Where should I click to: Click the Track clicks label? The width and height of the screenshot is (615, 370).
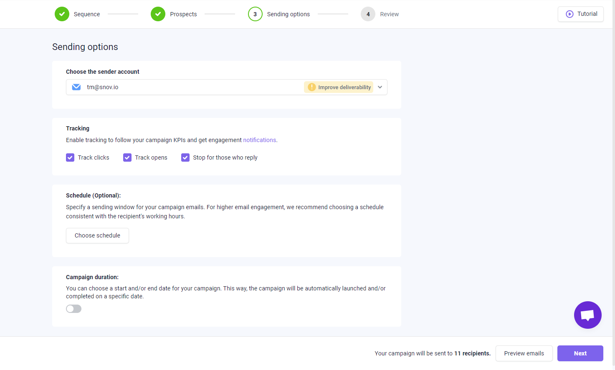(x=94, y=157)
